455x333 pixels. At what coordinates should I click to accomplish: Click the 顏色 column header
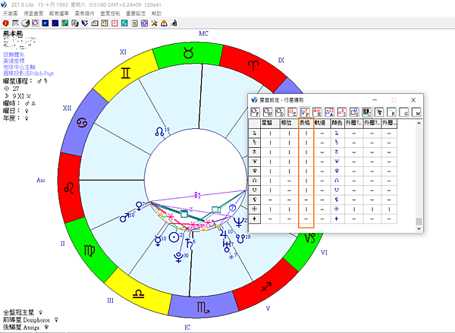click(337, 124)
